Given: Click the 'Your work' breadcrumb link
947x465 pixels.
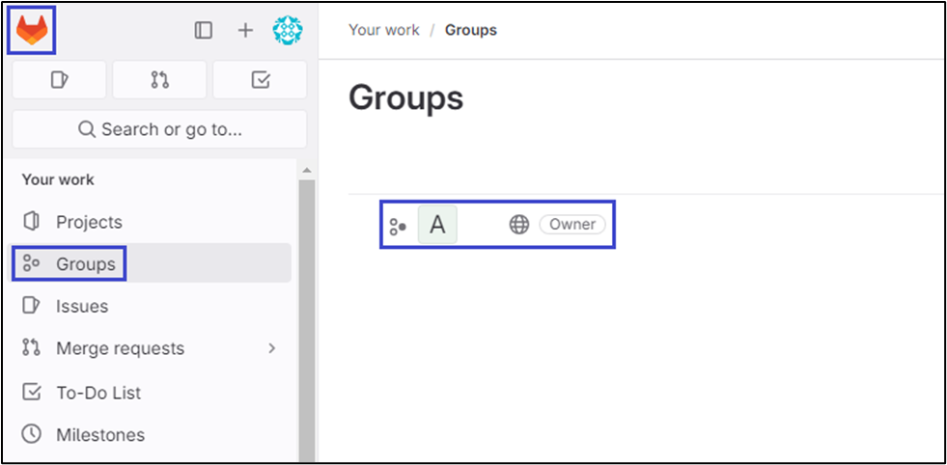Looking at the screenshot, I should 383,30.
